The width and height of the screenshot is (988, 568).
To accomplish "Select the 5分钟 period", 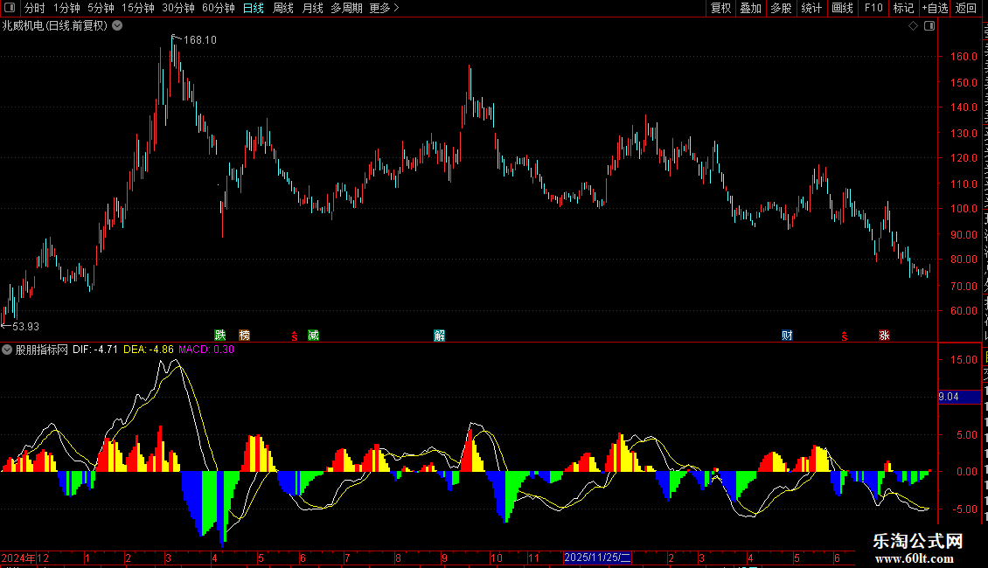I will 101,8.
